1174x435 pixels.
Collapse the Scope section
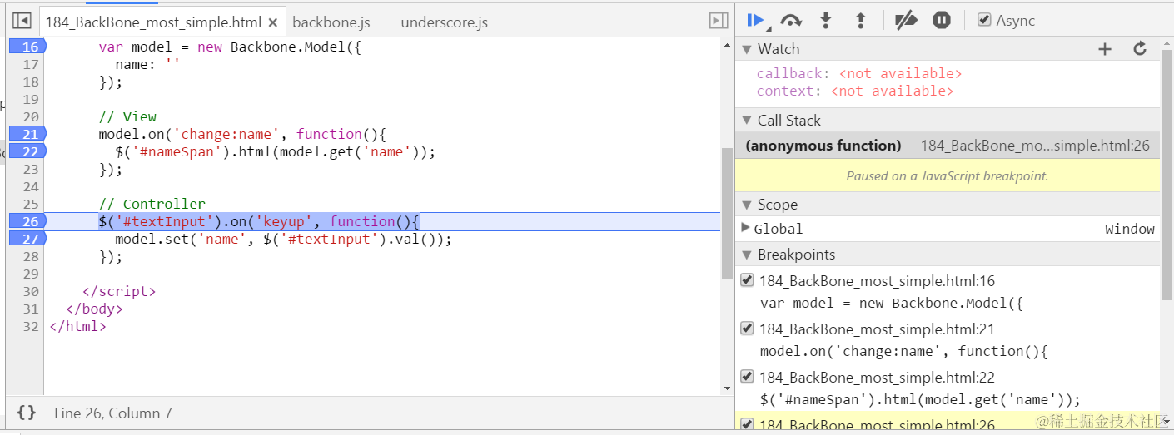pyautogui.click(x=747, y=205)
